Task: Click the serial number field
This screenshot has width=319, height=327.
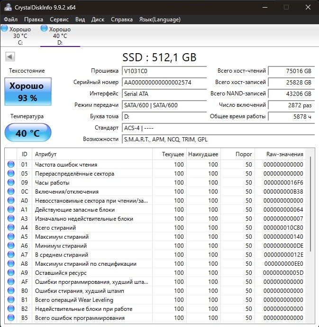Action: pos(164,82)
